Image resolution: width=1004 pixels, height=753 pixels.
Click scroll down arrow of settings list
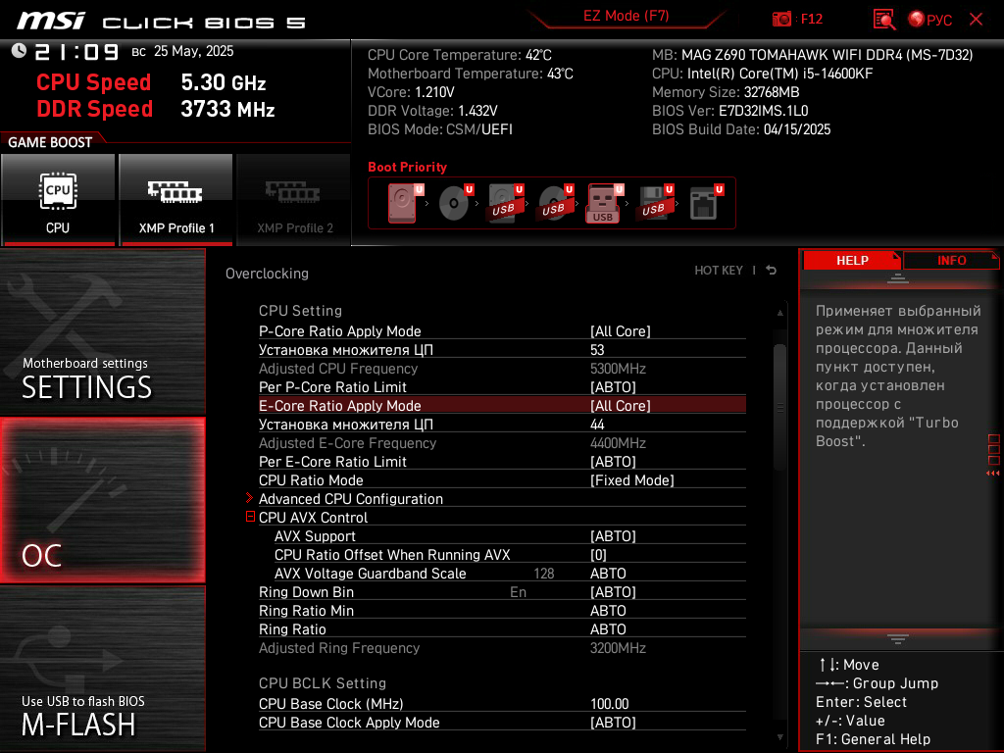click(x=779, y=737)
